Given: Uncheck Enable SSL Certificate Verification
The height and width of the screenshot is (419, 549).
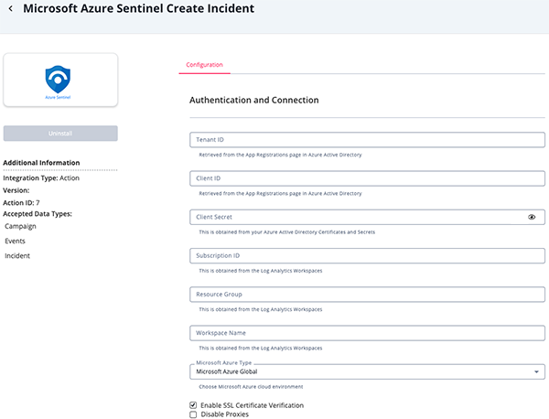Looking at the screenshot, I should pyautogui.click(x=193, y=405).
